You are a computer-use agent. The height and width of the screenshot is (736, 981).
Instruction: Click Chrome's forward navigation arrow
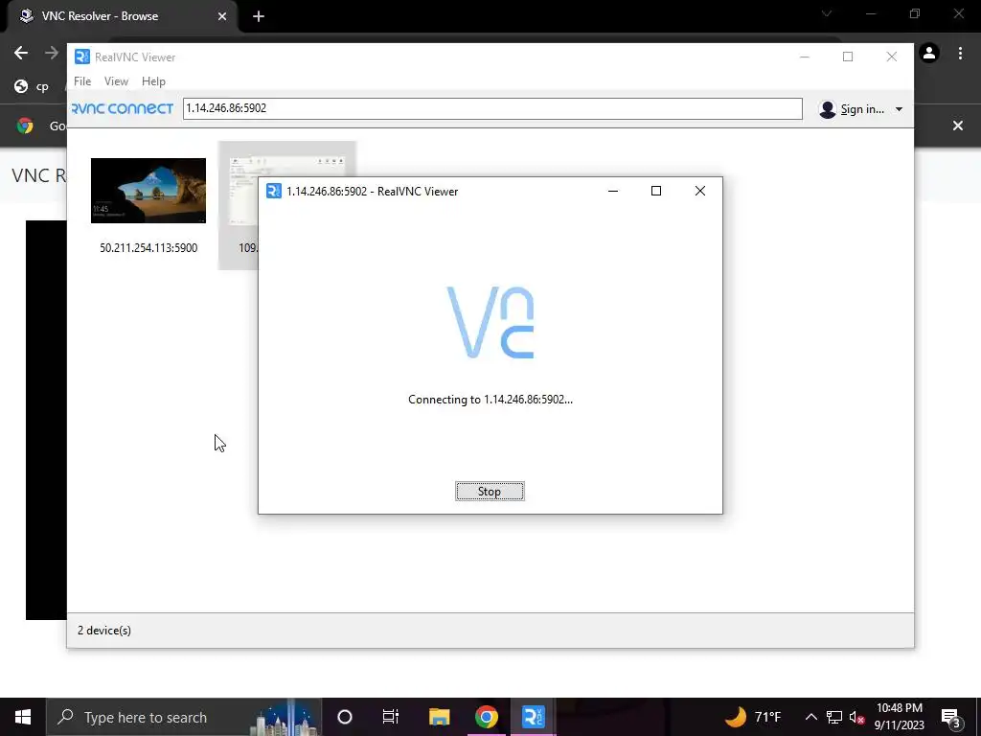[52, 54]
